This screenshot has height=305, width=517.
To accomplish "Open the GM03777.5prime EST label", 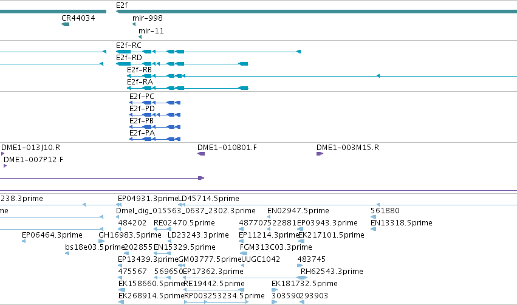I will point(210,259).
